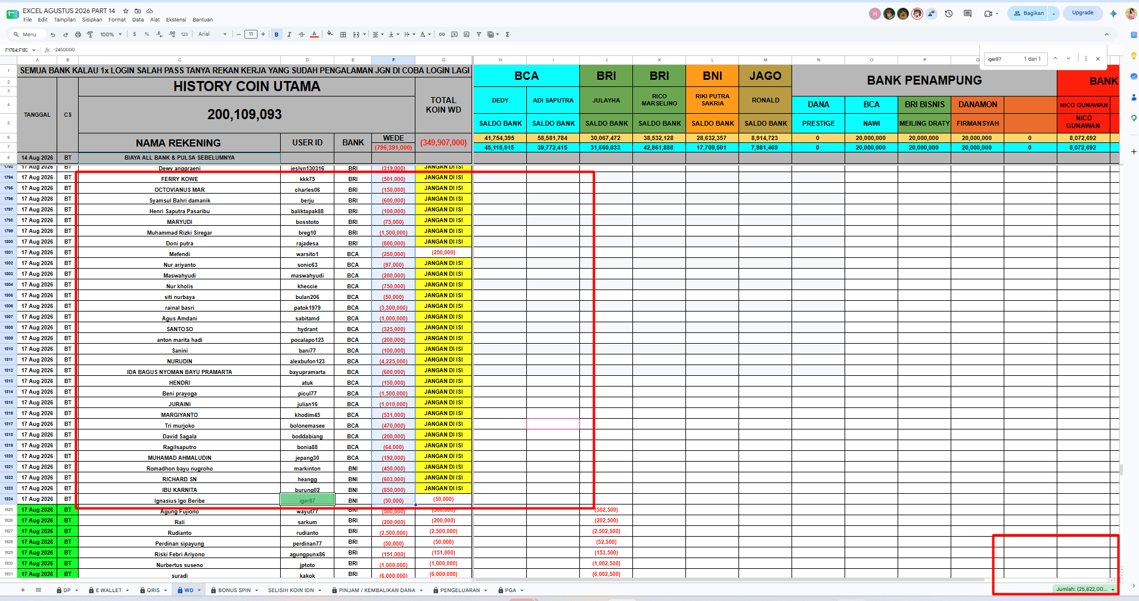
Task: Toggle Strikethrough formatting
Action: 302,35
